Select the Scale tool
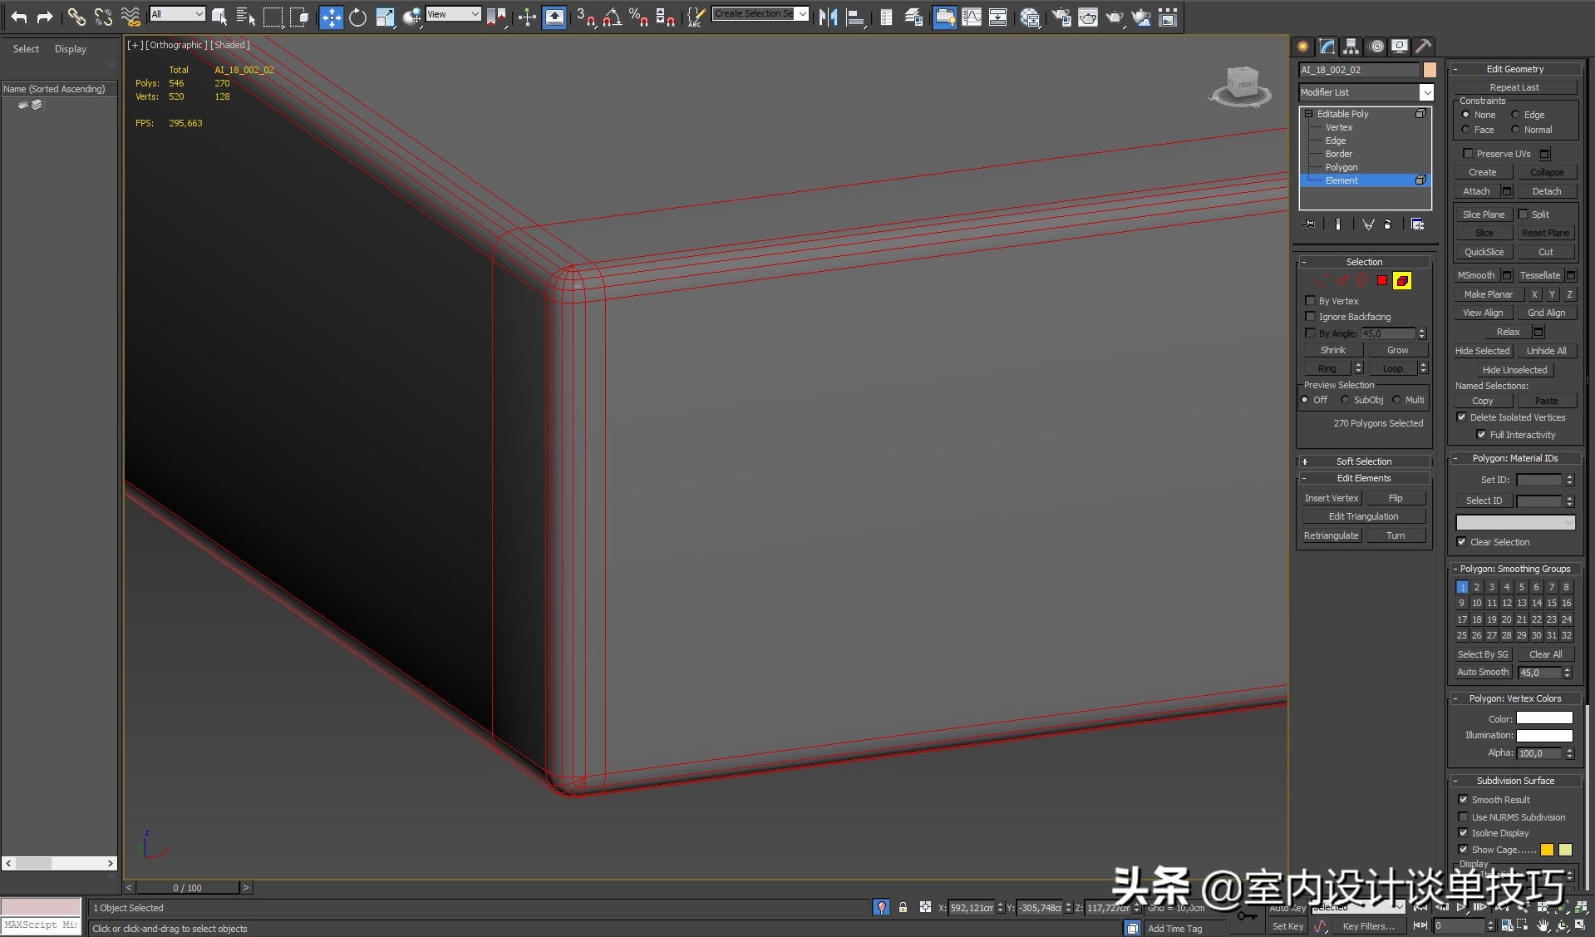Image resolution: width=1595 pixels, height=937 pixels. click(384, 17)
